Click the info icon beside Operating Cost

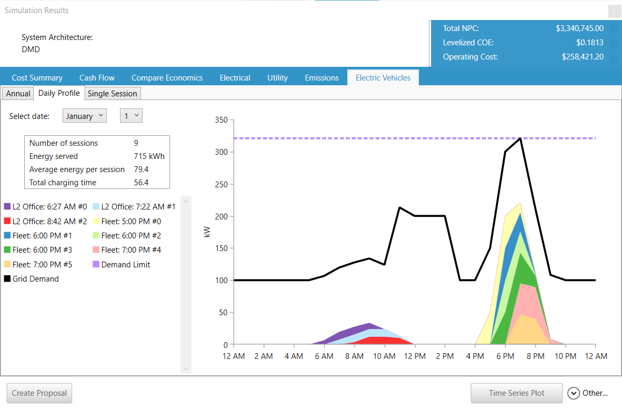(614, 59)
